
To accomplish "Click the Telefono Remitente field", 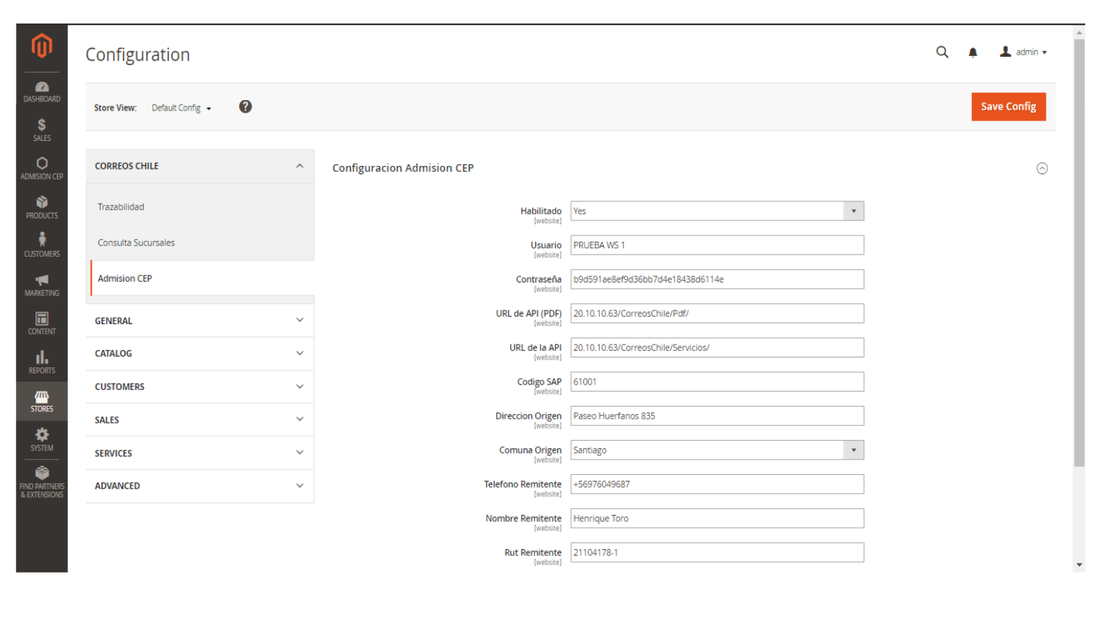I will coord(717,484).
